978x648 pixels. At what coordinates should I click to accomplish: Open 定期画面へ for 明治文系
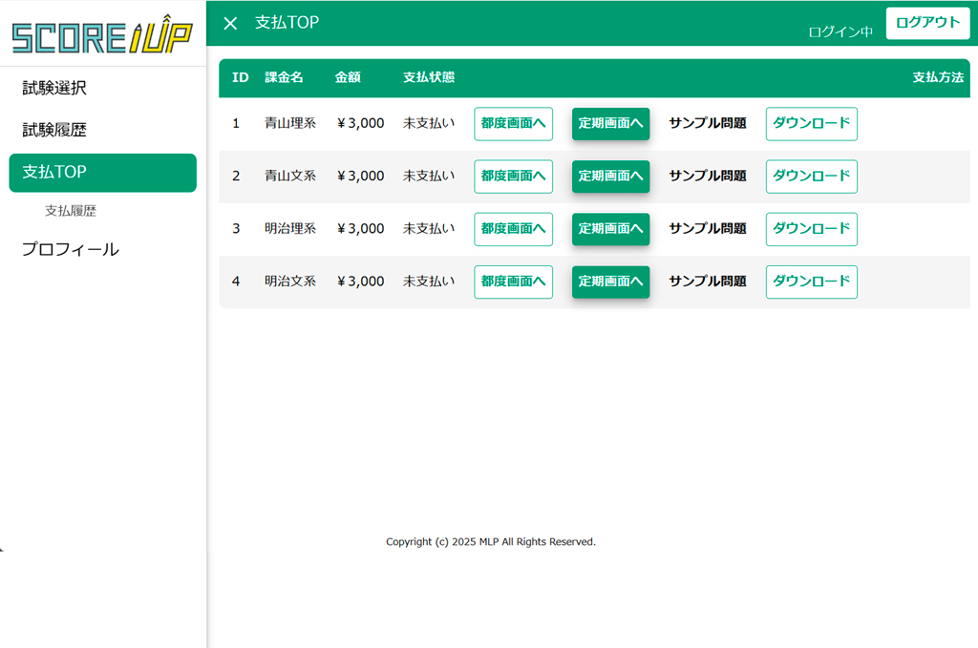point(610,282)
